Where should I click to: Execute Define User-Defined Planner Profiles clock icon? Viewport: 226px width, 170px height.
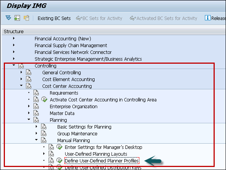point(59,161)
